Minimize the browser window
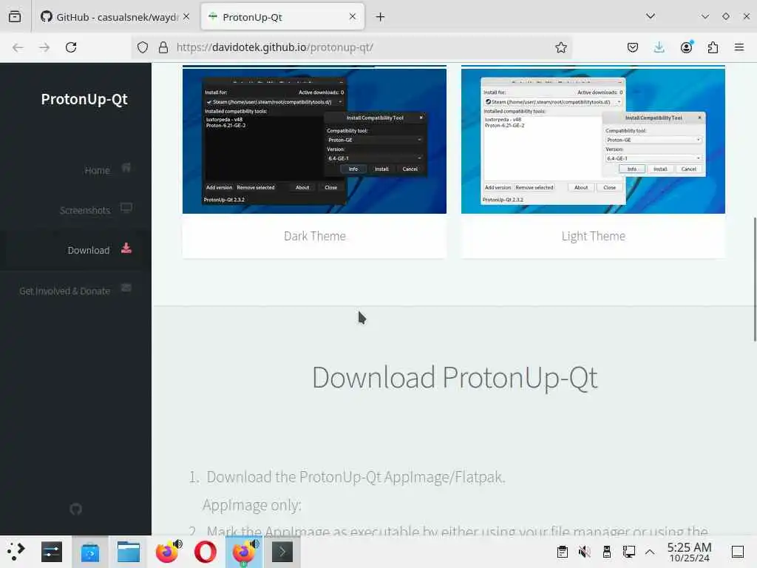The width and height of the screenshot is (757, 568). click(x=705, y=16)
